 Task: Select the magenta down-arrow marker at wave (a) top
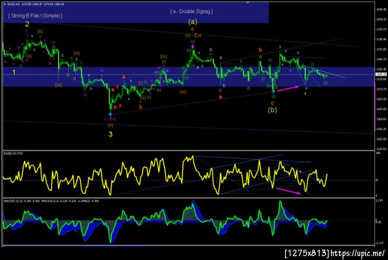(x=193, y=46)
